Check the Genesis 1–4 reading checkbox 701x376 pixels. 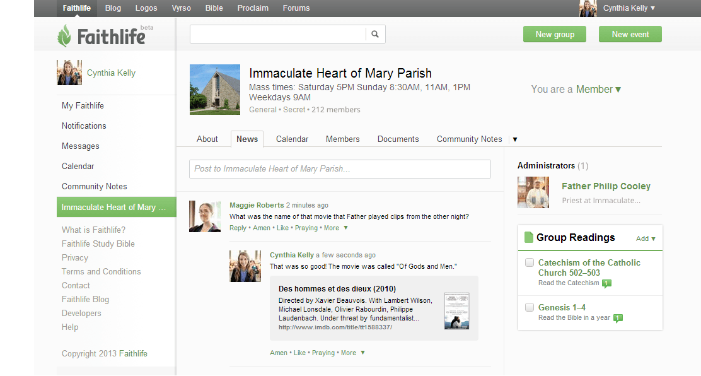pyautogui.click(x=530, y=307)
